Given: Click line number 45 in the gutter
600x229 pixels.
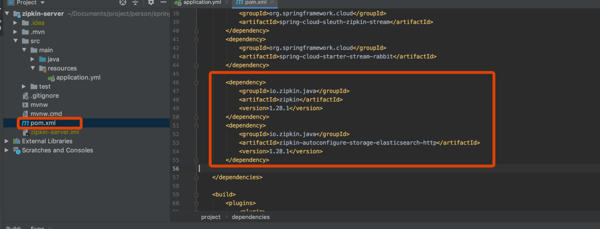Looking at the screenshot, I should (176, 74).
